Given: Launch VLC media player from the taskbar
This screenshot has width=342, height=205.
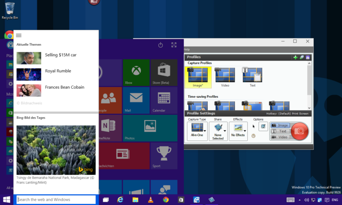Looking at the screenshot, I should [150, 200].
